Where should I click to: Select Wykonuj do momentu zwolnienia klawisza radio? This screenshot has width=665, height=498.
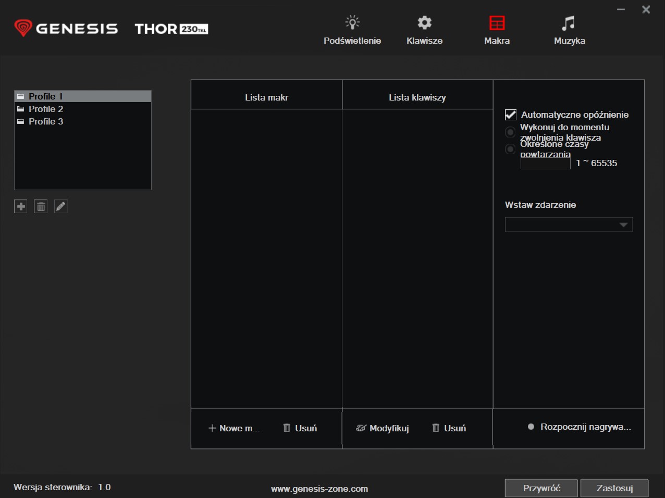click(x=511, y=132)
